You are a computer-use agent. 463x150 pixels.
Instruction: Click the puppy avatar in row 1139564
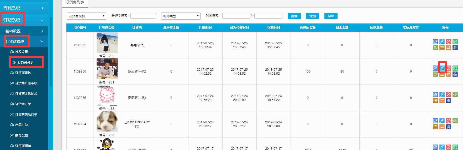[107, 122]
